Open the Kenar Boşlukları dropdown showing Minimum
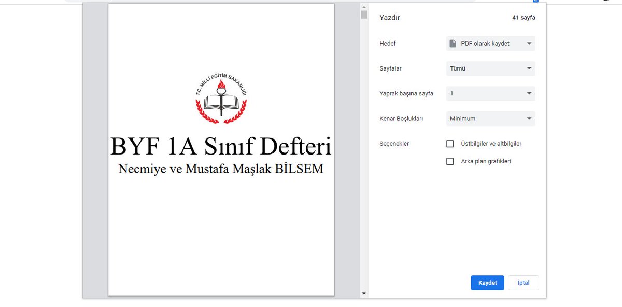Image resolution: width=622 pixels, height=307 pixels. [x=490, y=118]
